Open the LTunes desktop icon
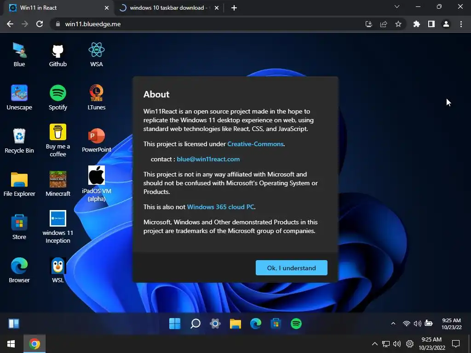The image size is (471, 353). pyautogui.click(x=97, y=97)
